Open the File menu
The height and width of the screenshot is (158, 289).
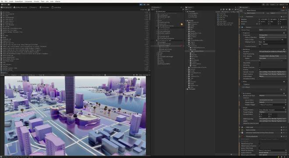[2, 1]
